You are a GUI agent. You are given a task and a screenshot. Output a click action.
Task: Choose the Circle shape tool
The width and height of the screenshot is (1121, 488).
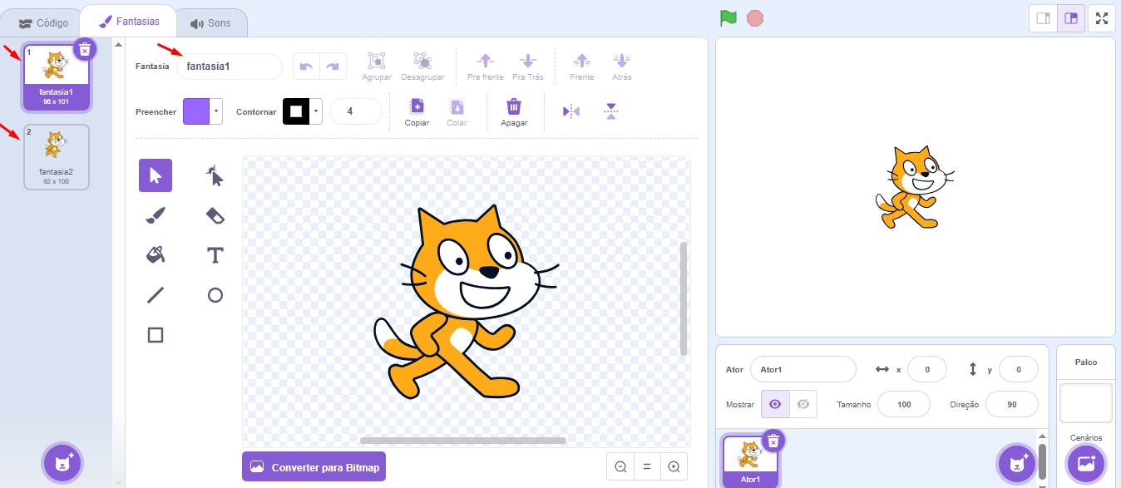[x=215, y=295]
